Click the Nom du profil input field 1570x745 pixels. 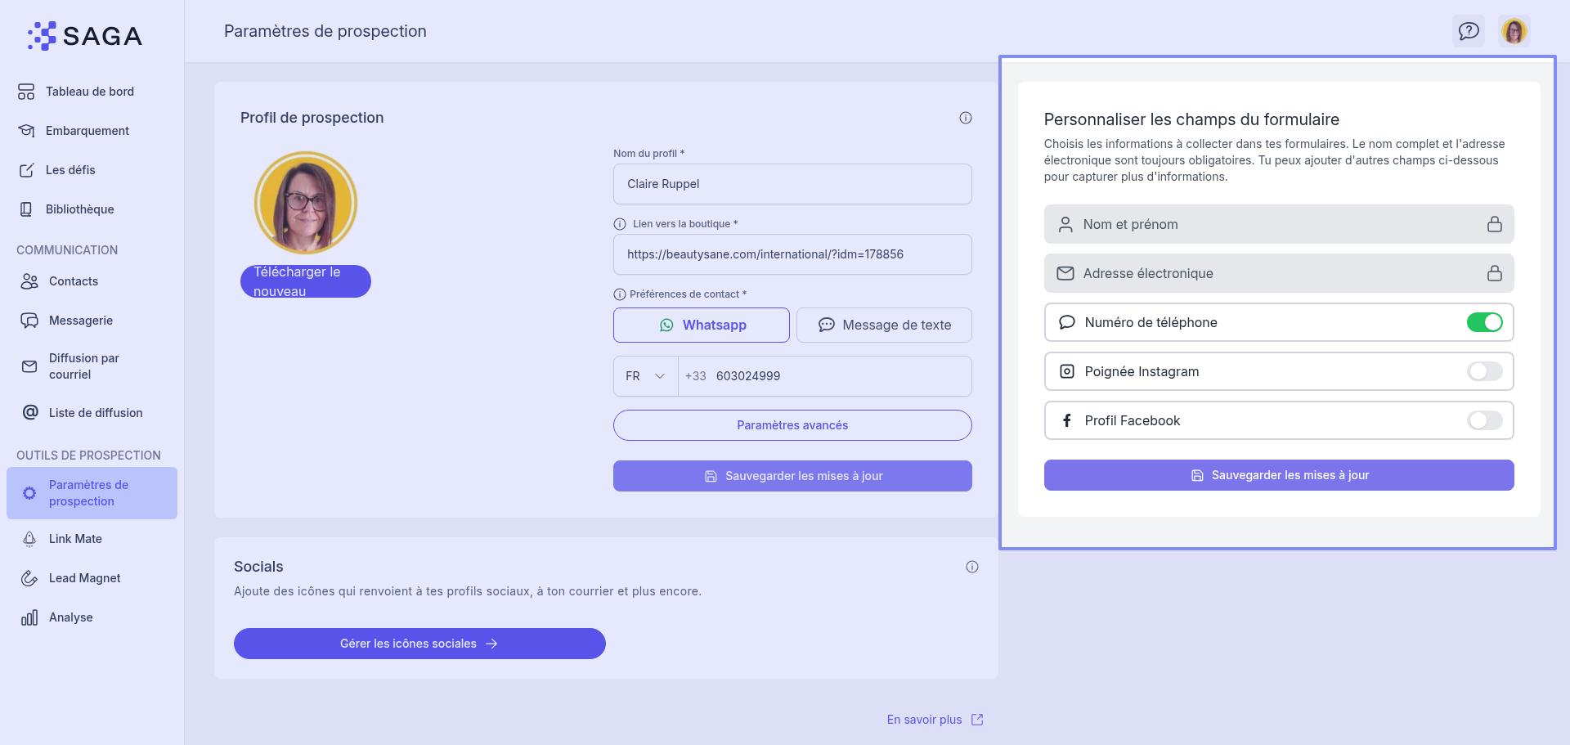792,184
